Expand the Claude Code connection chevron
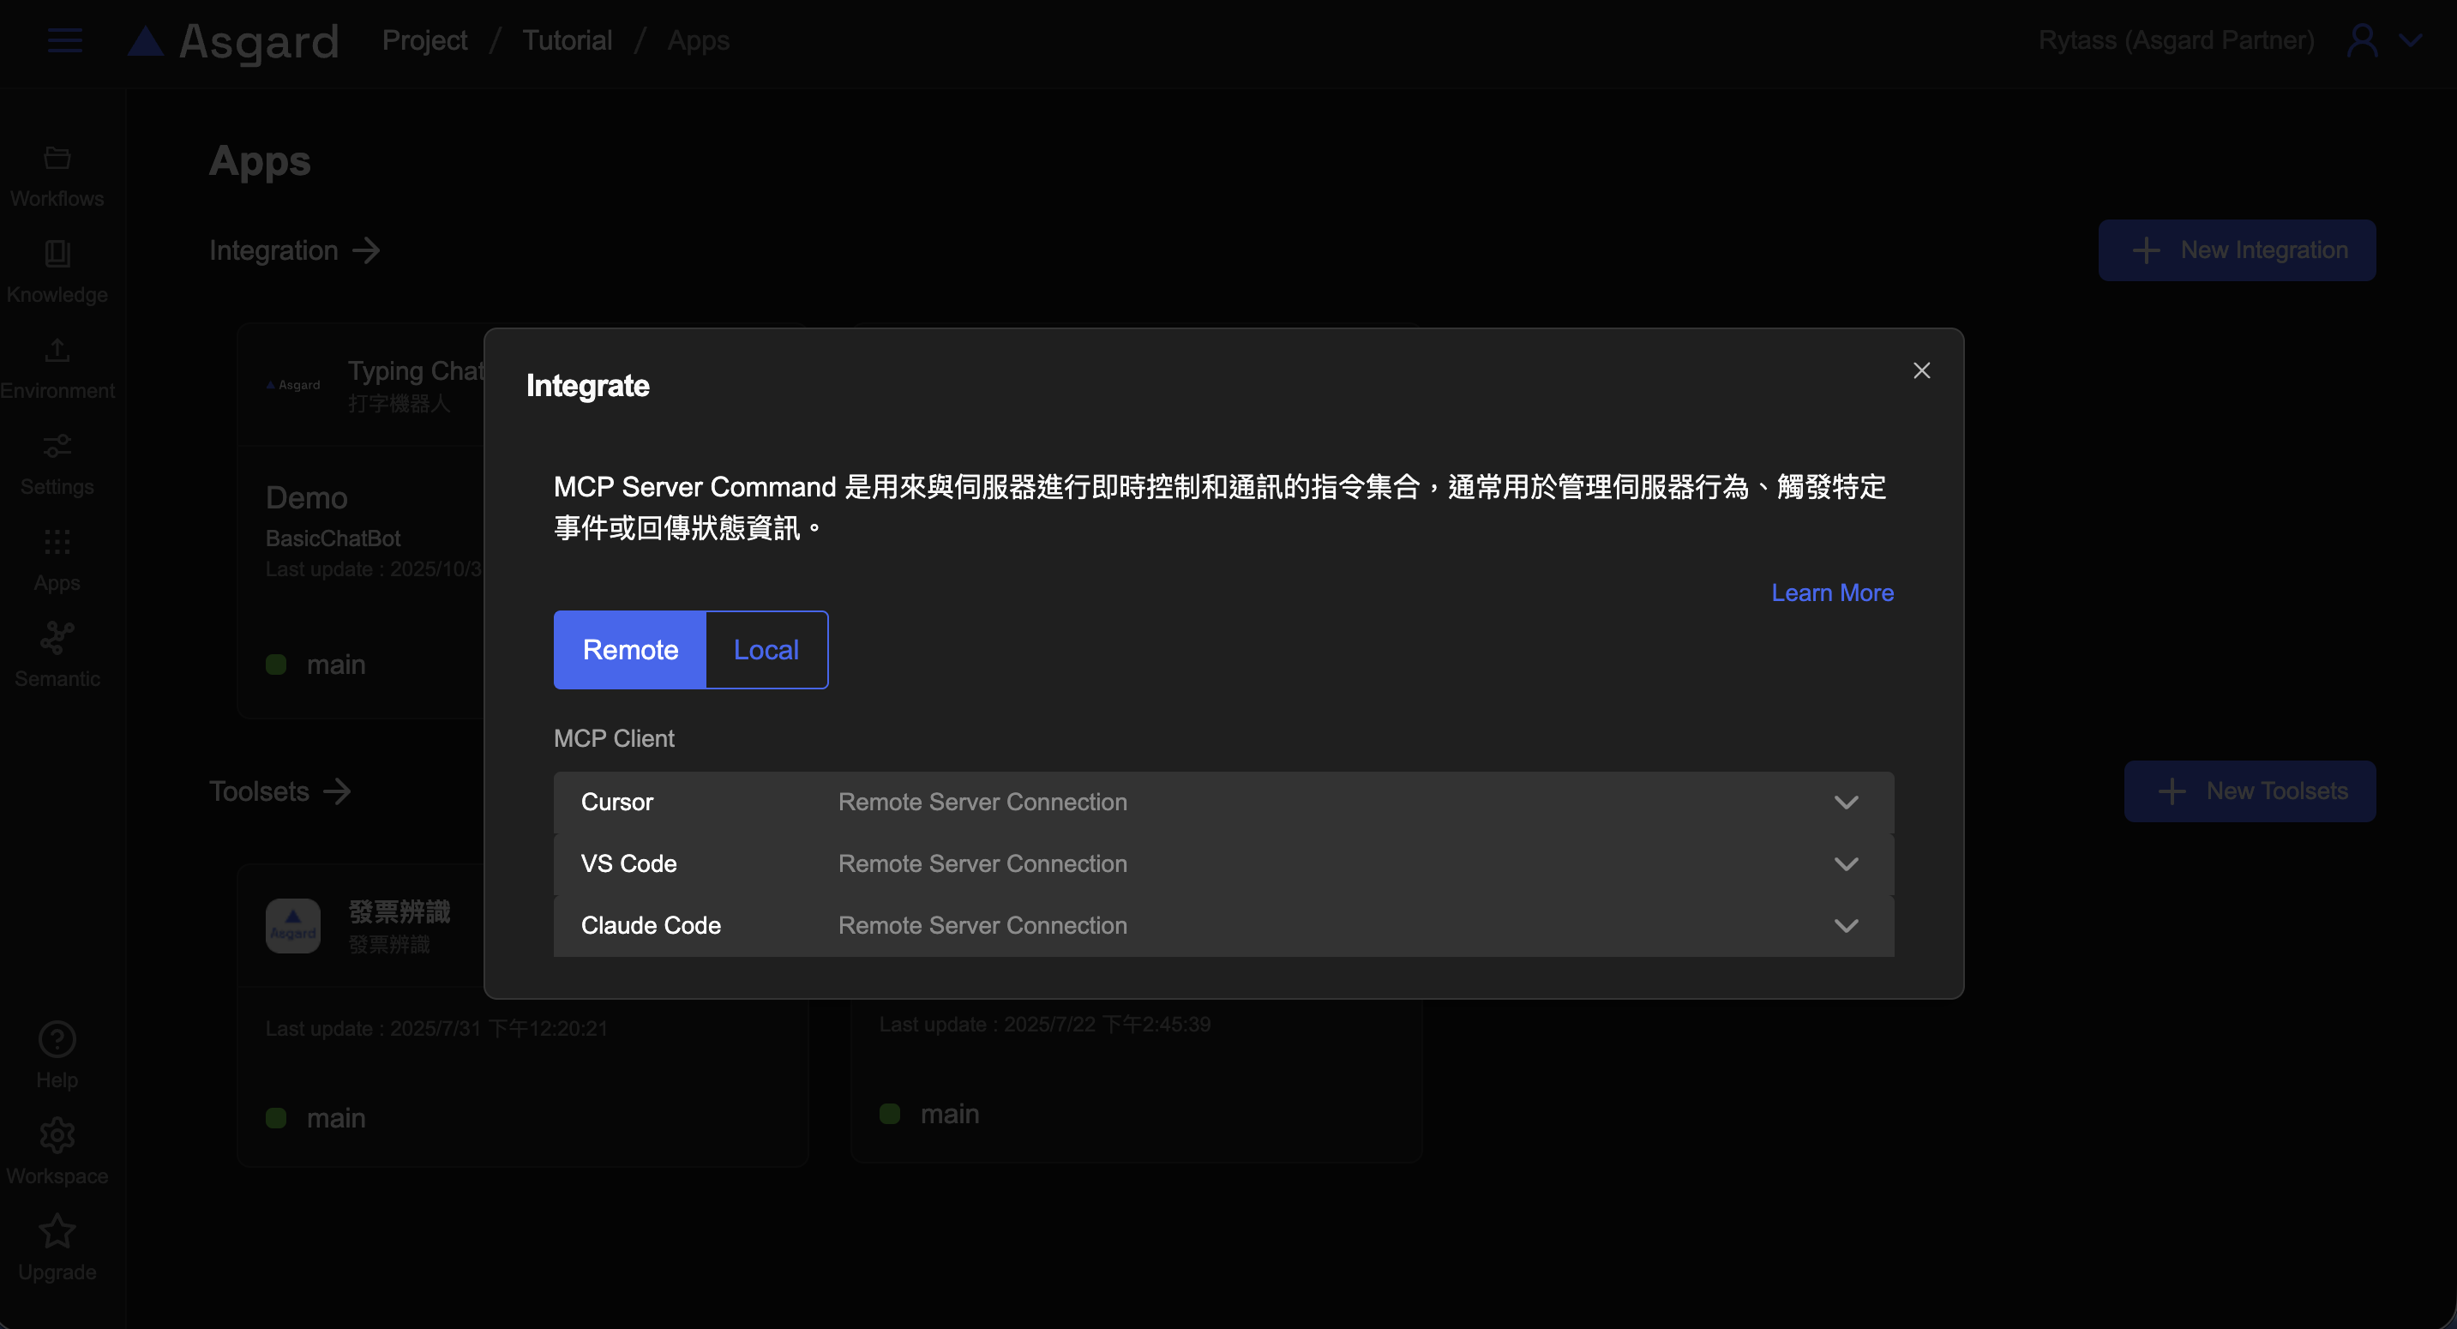The height and width of the screenshot is (1329, 2457). click(x=1846, y=925)
